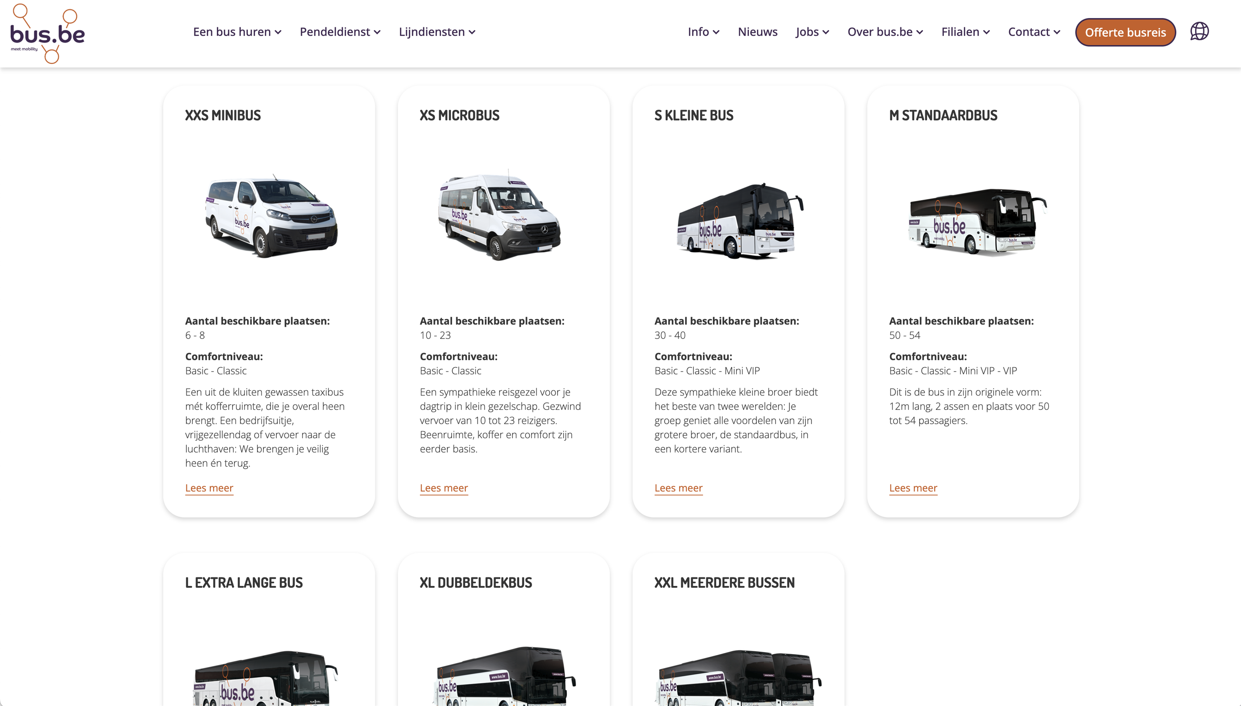Go to homepage via bus.be logo
The height and width of the screenshot is (706, 1241).
tap(48, 33)
